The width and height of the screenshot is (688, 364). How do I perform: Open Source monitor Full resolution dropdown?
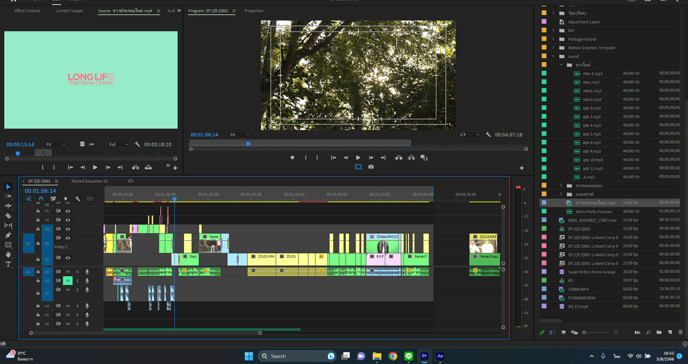119,144
